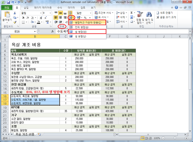Open the Delete cells dropdown (삭제)

coord(122,17)
